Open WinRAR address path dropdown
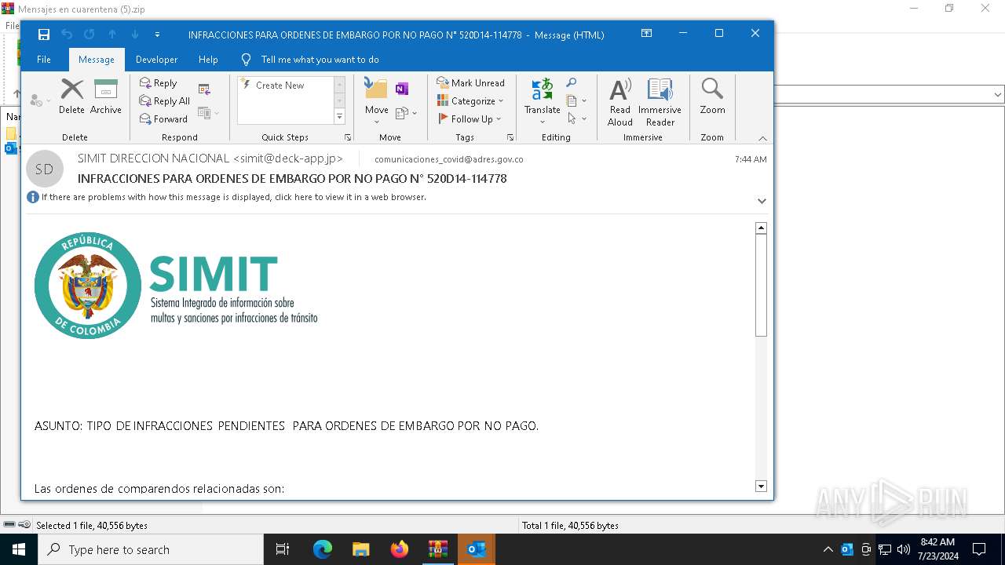This screenshot has height=565, width=1005. coord(998,94)
